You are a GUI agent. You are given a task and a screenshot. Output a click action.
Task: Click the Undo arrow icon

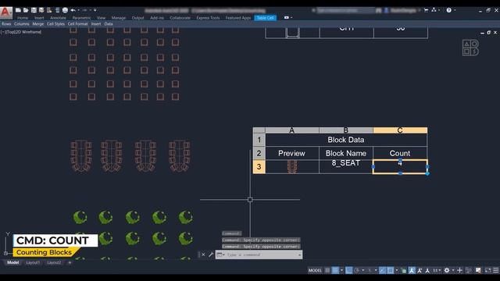point(73,10)
